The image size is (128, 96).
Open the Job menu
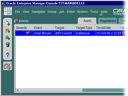pyautogui.click(x=61, y=12)
